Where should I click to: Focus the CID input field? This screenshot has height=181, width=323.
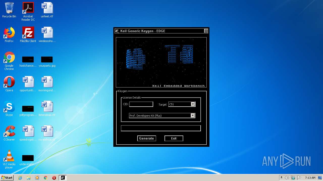(x=141, y=104)
